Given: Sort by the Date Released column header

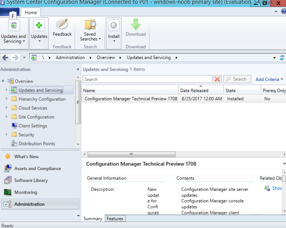Looking at the screenshot, I should pyautogui.click(x=201, y=90).
